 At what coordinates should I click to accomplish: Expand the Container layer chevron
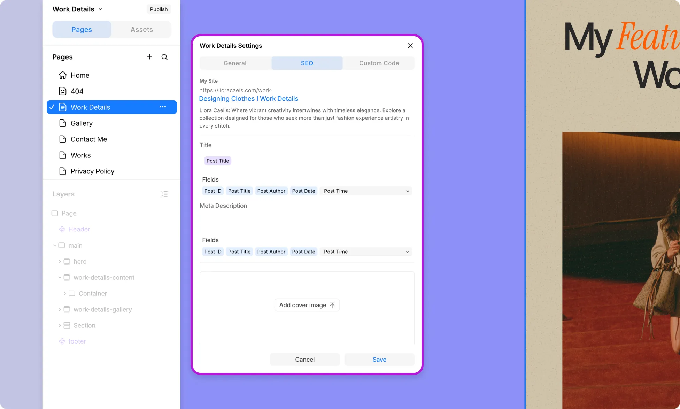tap(65, 293)
